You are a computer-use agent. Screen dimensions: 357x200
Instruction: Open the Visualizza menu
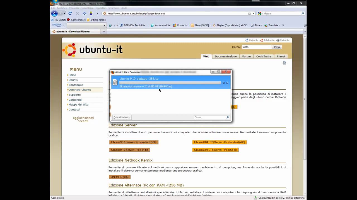pyautogui.click(x=74, y=8)
